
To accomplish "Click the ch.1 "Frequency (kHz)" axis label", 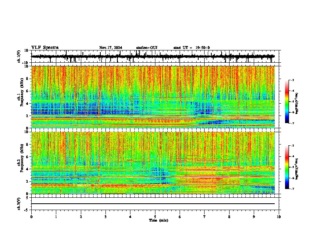I will point(22,93).
